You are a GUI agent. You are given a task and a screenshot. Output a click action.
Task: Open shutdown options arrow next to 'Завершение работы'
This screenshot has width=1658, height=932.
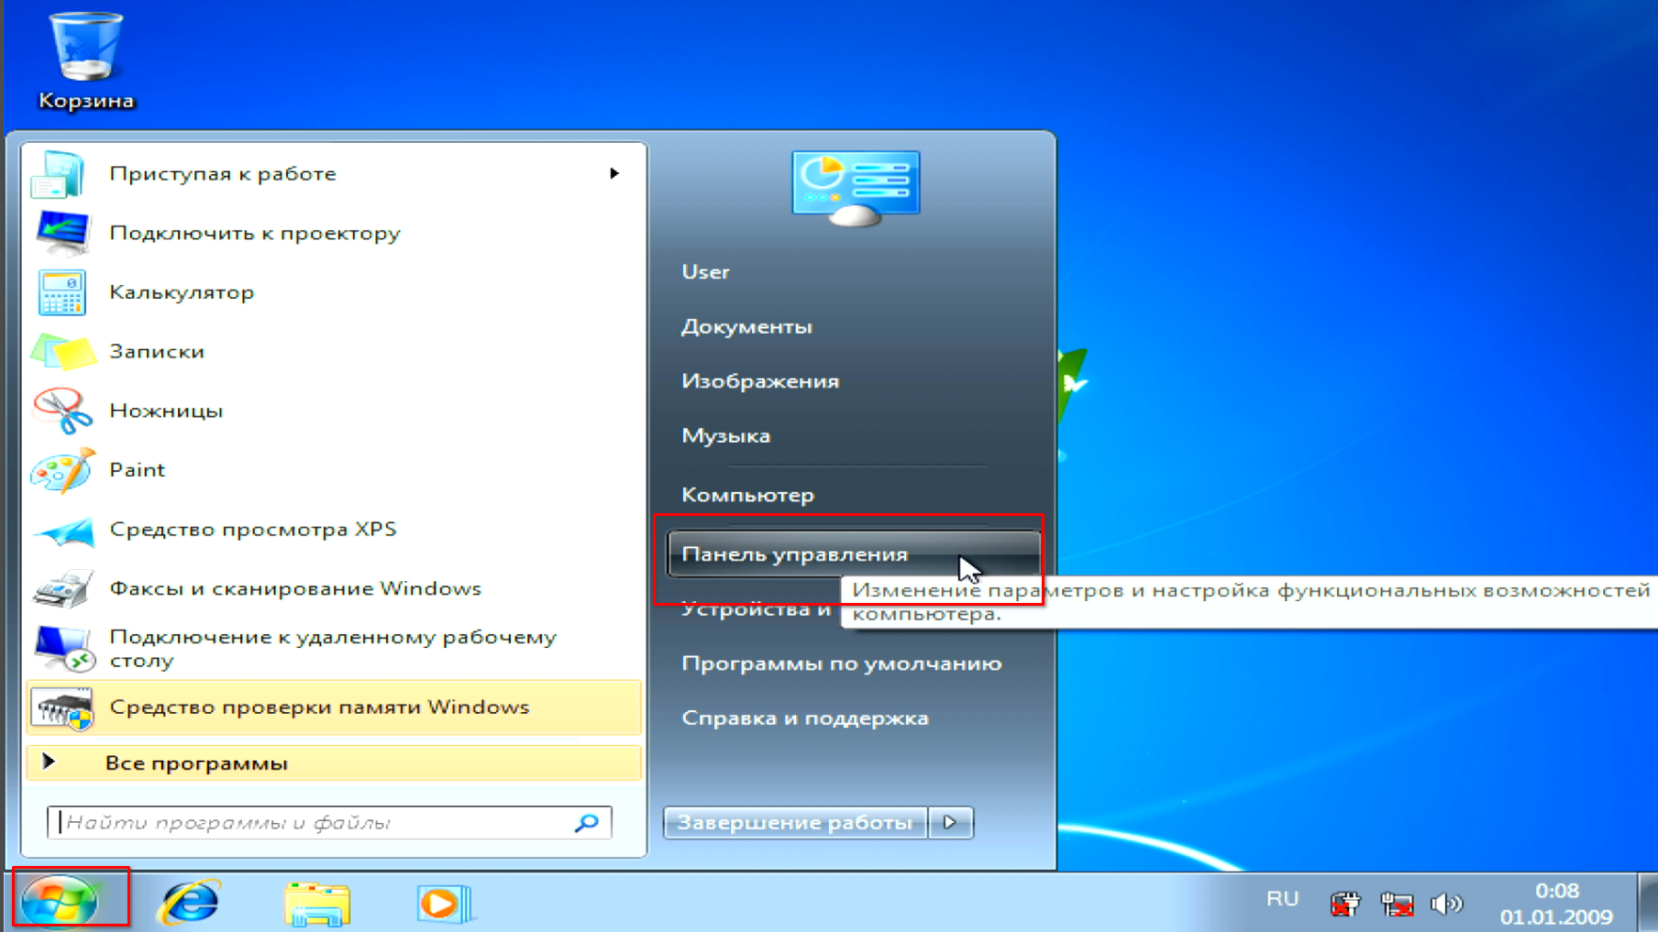click(x=951, y=823)
